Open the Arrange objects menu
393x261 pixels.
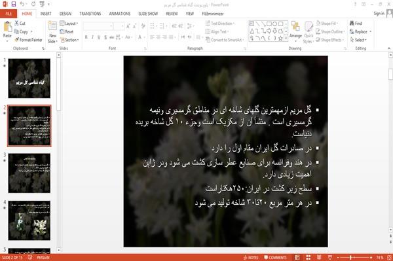pyautogui.click(x=295, y=32)
